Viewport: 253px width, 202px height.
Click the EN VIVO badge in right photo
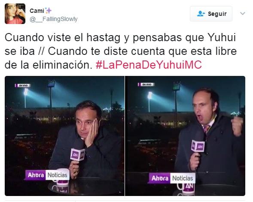pos(146,84)
